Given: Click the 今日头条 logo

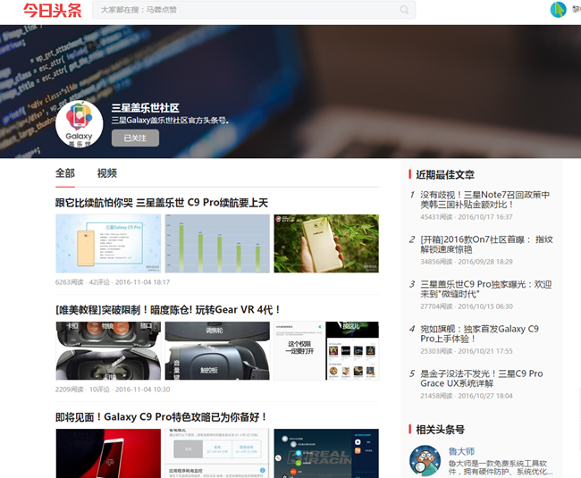Looking at the screenshot, I should pyautogui.click(x=52, y=12).
